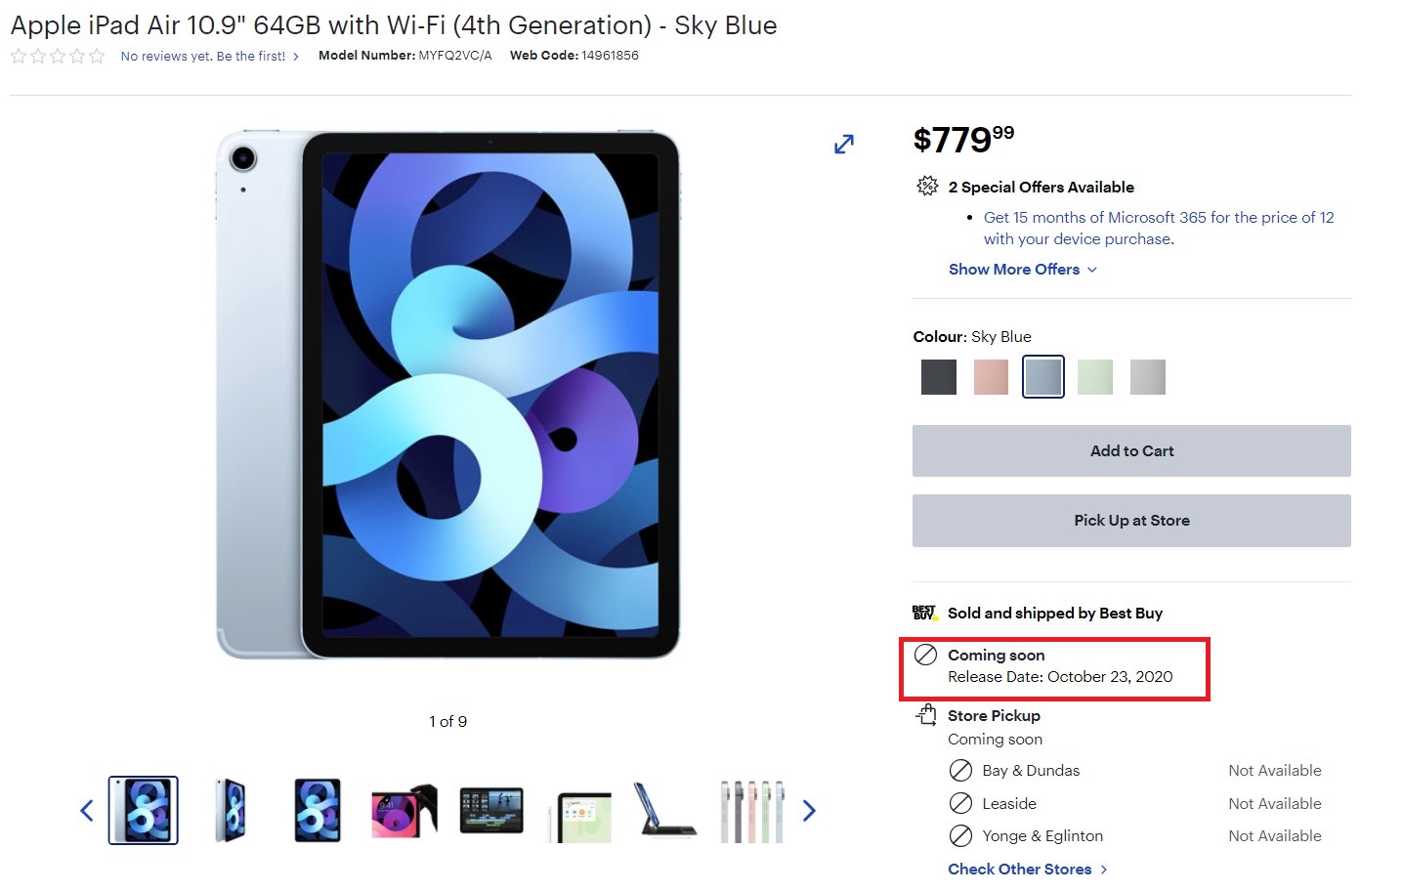Choose the Rose Gold colour swatch
1403x891 pixels.
991,377
